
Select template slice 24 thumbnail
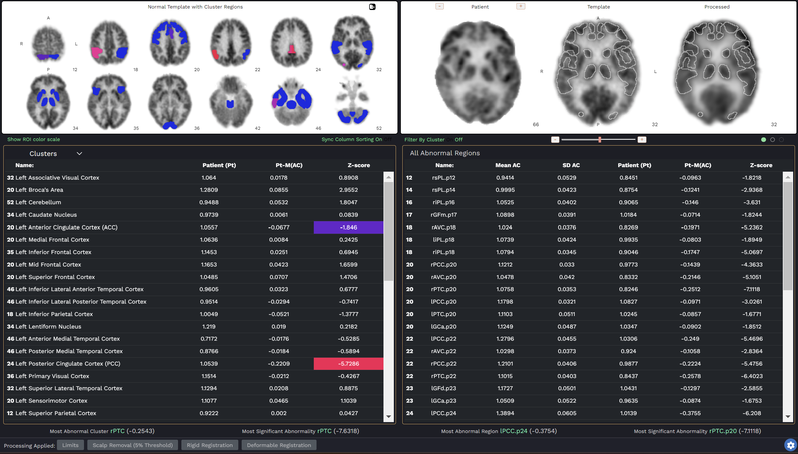pos(291,43)
